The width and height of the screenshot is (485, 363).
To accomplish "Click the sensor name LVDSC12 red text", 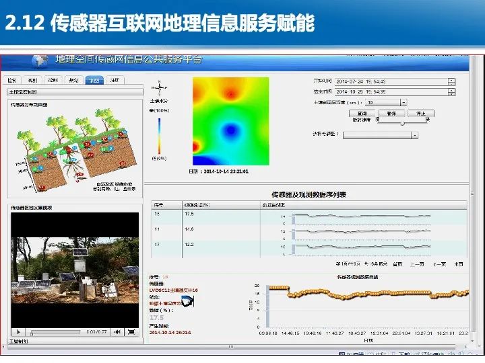I will [173, 290].
